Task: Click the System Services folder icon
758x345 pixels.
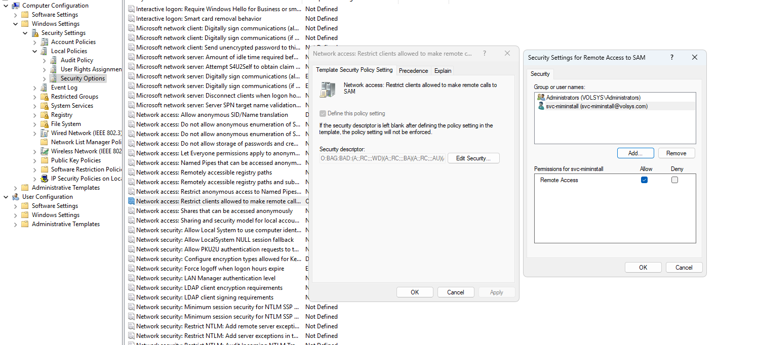Action: pos(45,106)
